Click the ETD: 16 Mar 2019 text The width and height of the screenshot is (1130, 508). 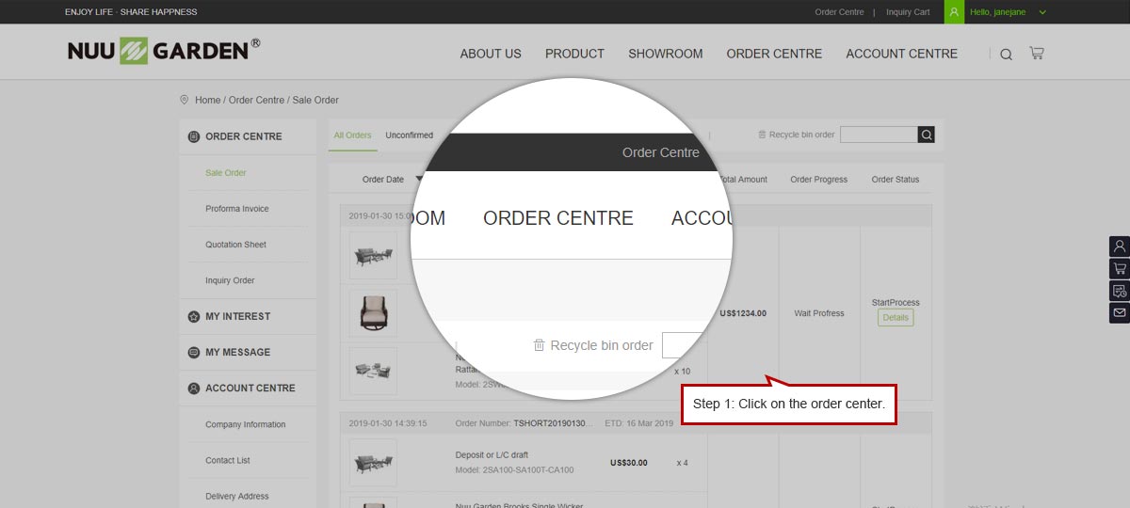(x=639, y=423)
